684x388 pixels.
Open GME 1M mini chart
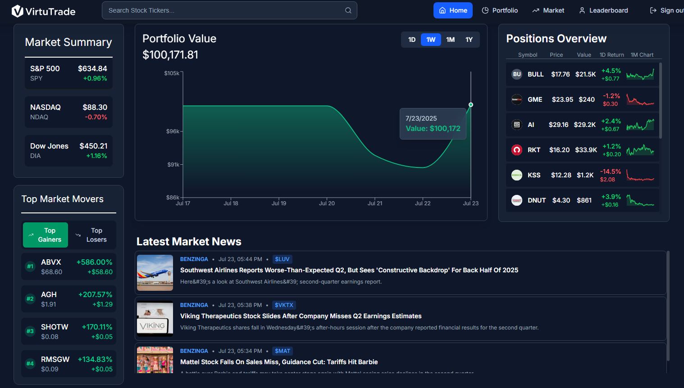(x=640, y=99)
